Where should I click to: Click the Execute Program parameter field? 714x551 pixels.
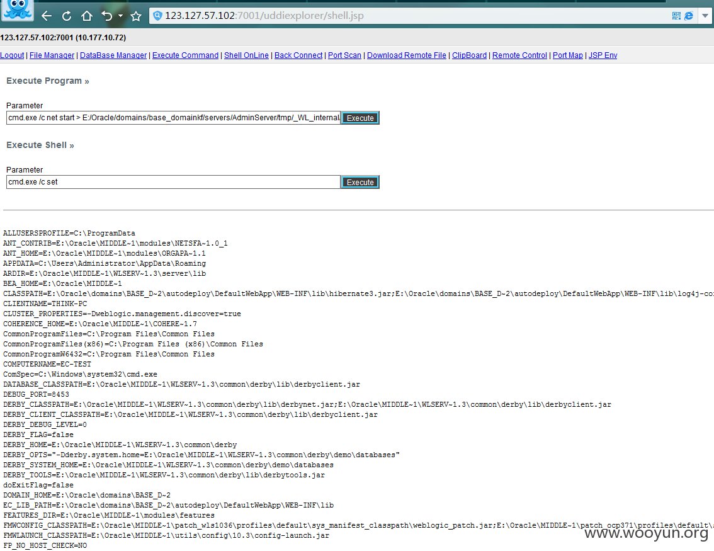[174, 118]
